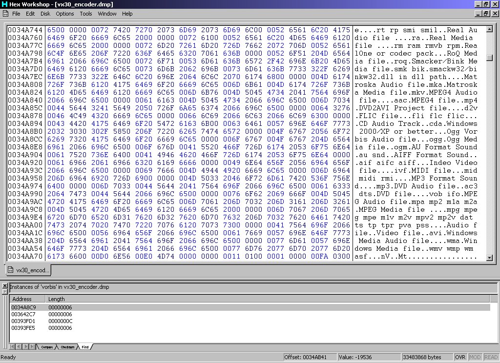
Task: Sort results by Address column header
Action: (x=27, y=299)
